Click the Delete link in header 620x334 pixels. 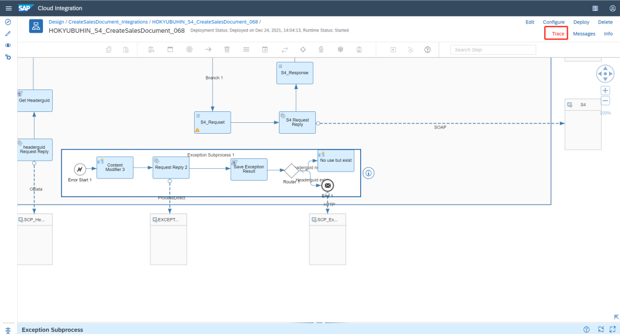(x=605, y=22)
